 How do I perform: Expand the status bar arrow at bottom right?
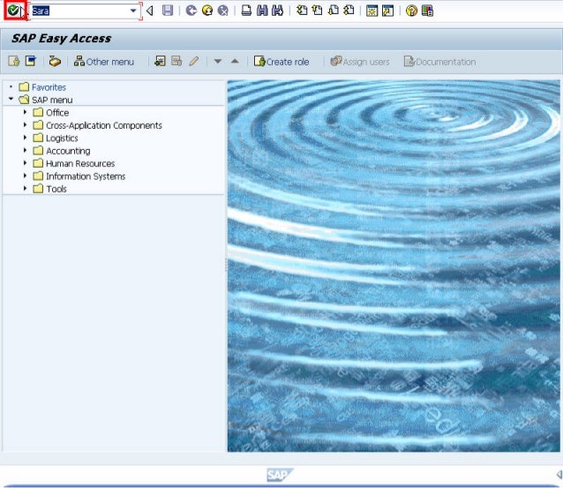559,475
